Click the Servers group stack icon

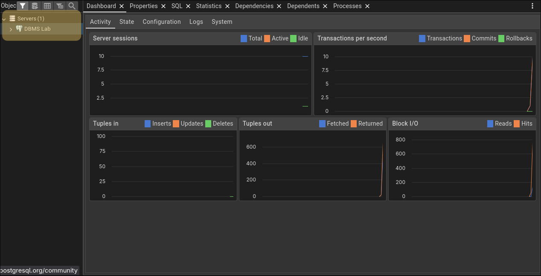[x=12, y=19]
